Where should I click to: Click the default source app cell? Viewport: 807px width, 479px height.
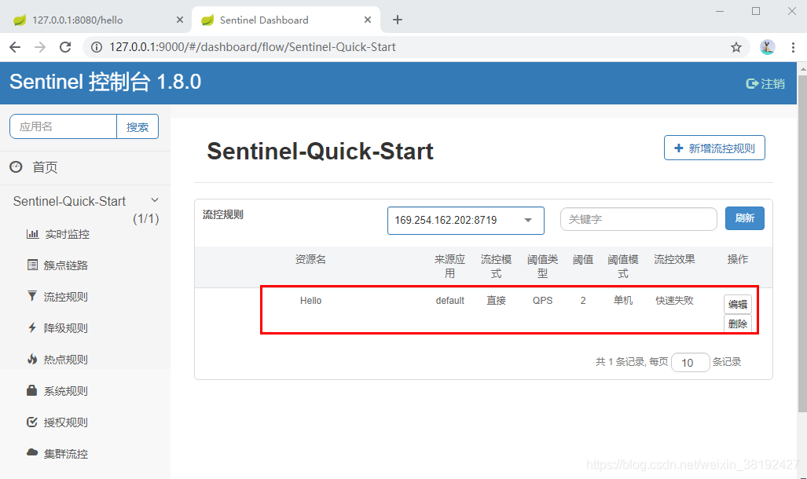click(449, 301)
